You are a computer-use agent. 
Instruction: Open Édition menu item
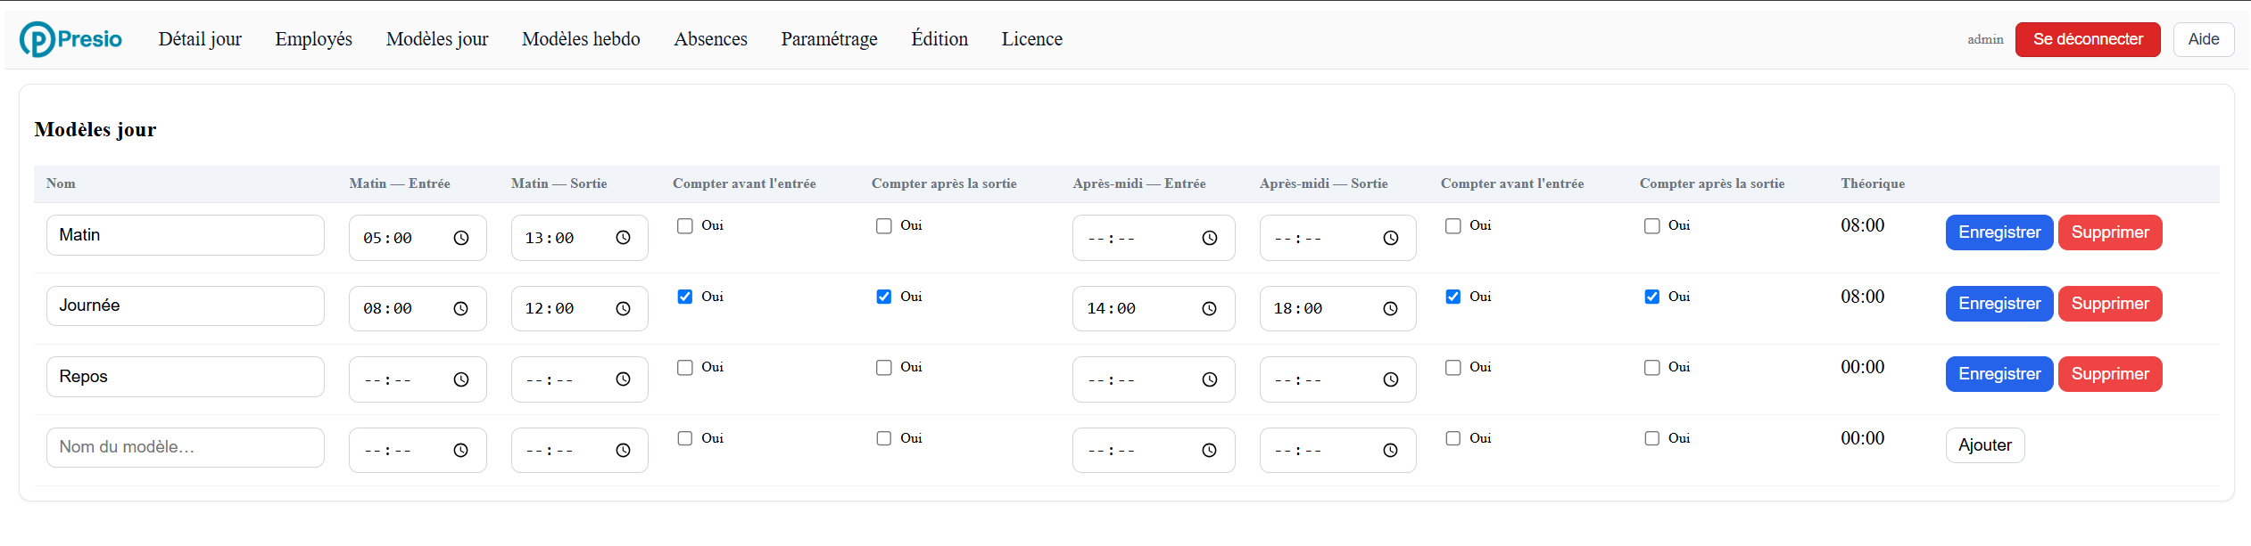tap(939, 39)
